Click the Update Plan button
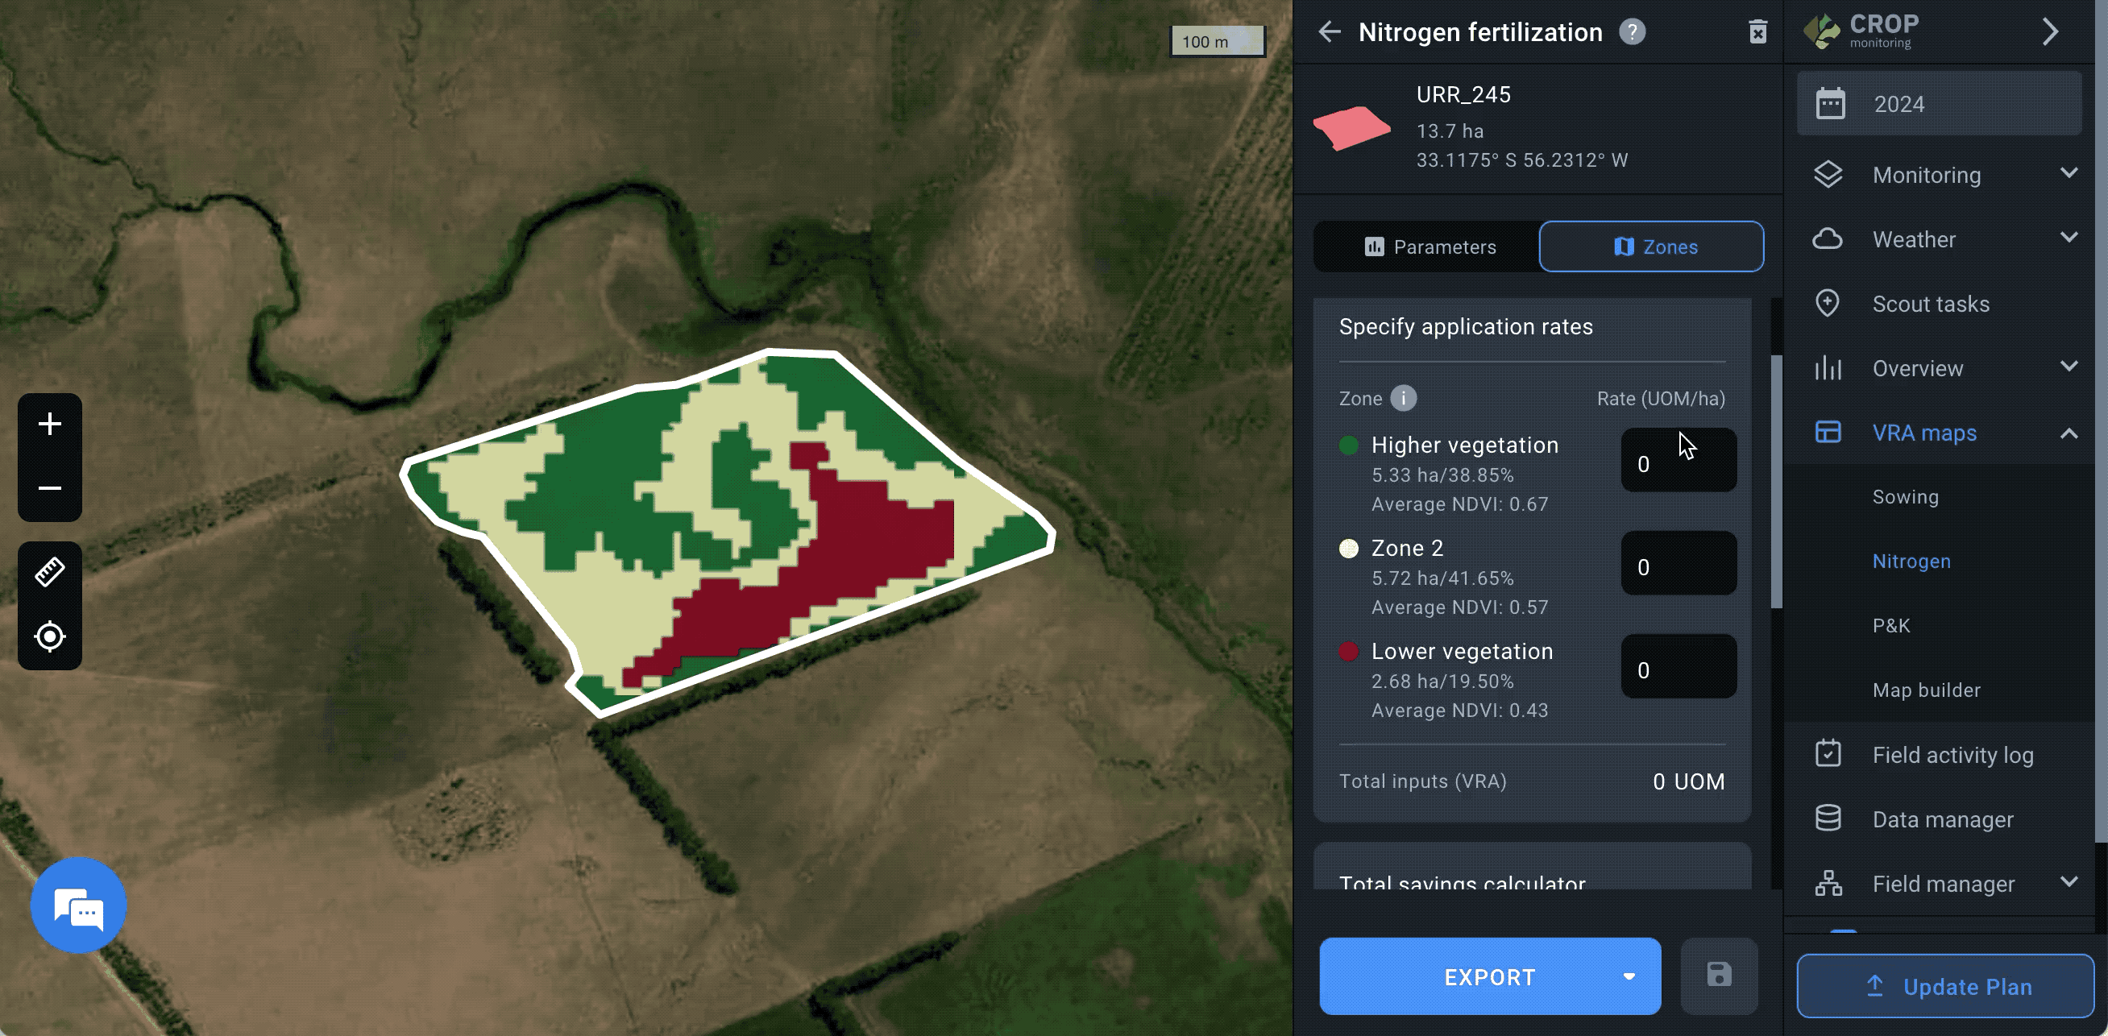2108x1036 pixels. point(1944,986)
